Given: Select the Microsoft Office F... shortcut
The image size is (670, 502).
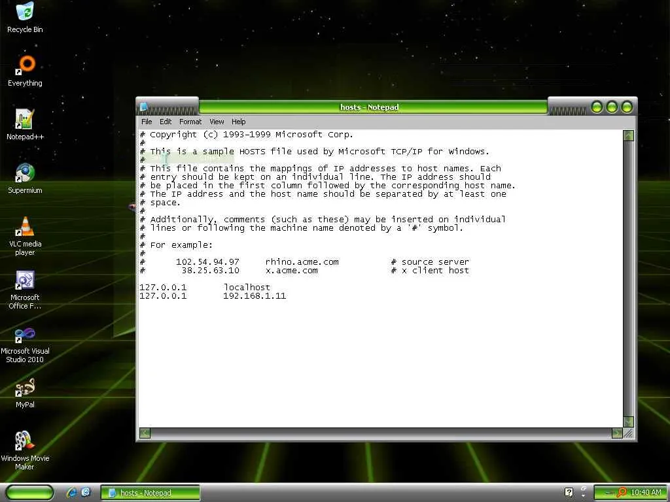Looking at the screenshot, I should [25, 290].
